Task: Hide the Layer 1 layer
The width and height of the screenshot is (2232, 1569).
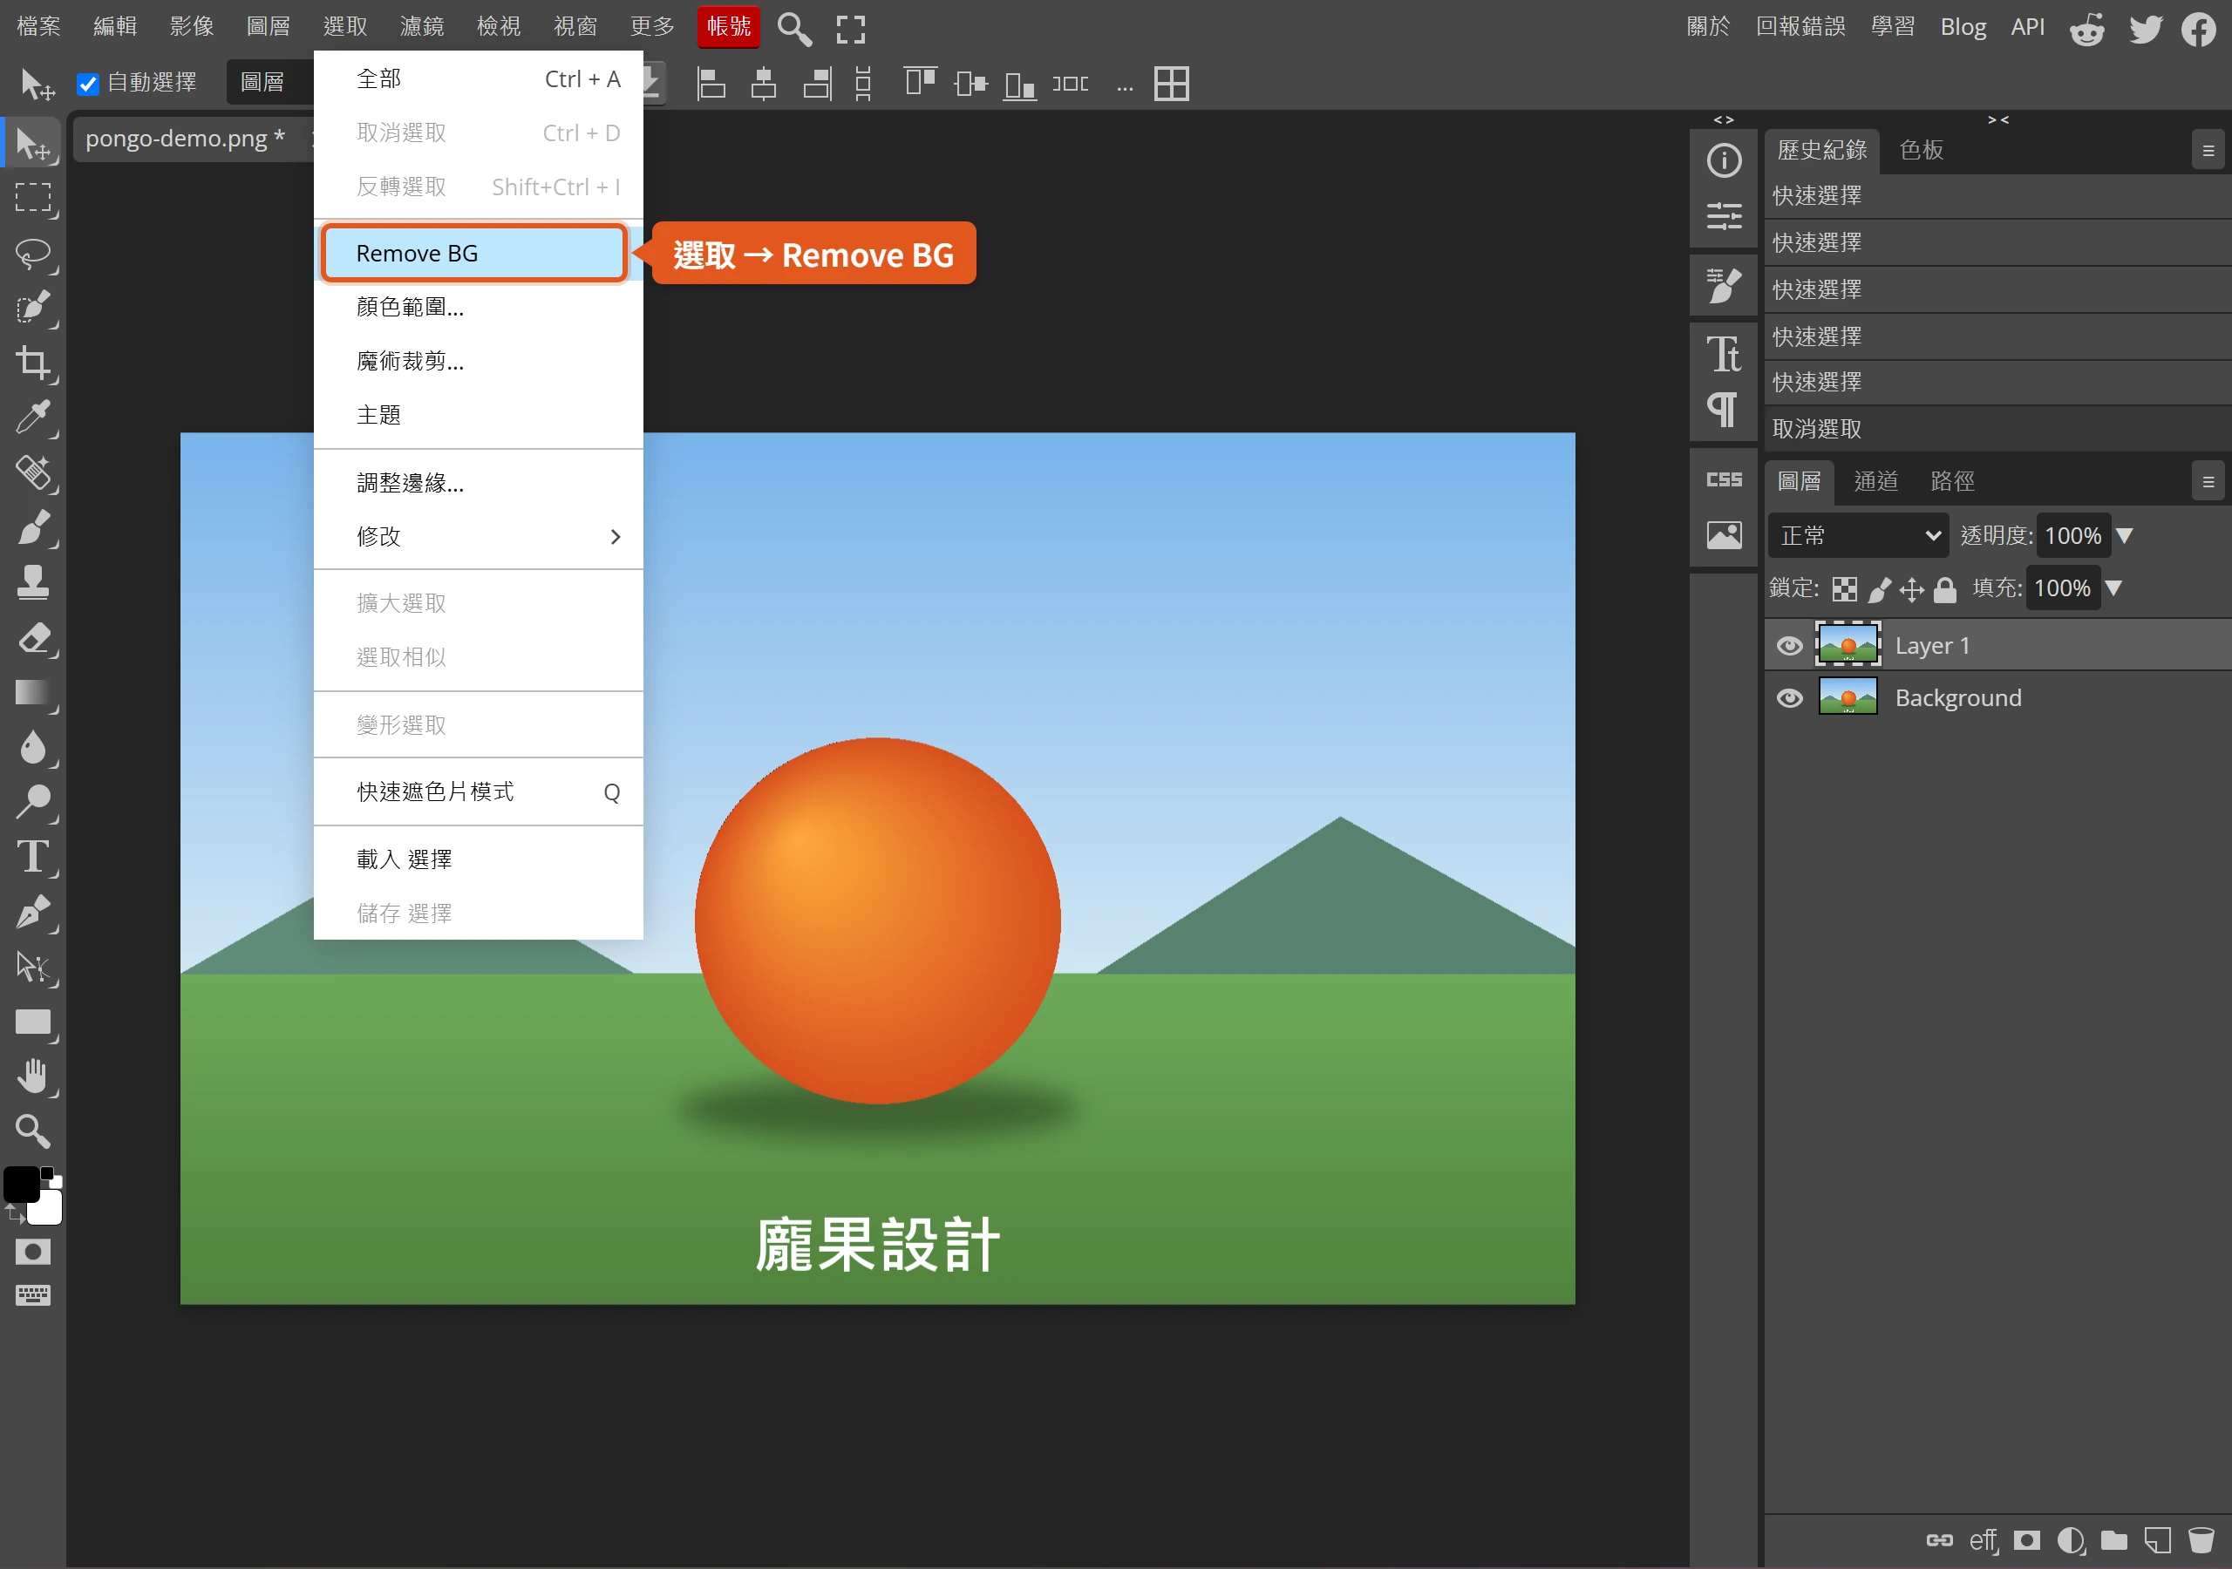Action: click(1789, 646)
